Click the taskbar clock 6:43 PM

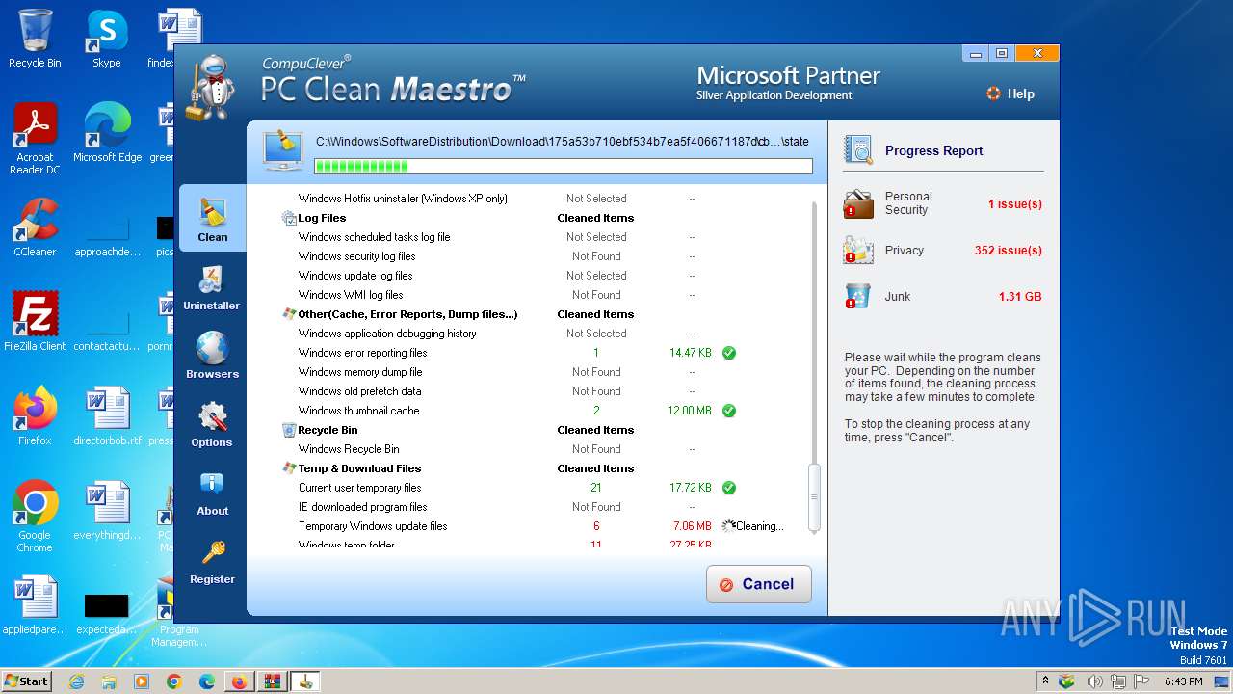pos(1183,681)
